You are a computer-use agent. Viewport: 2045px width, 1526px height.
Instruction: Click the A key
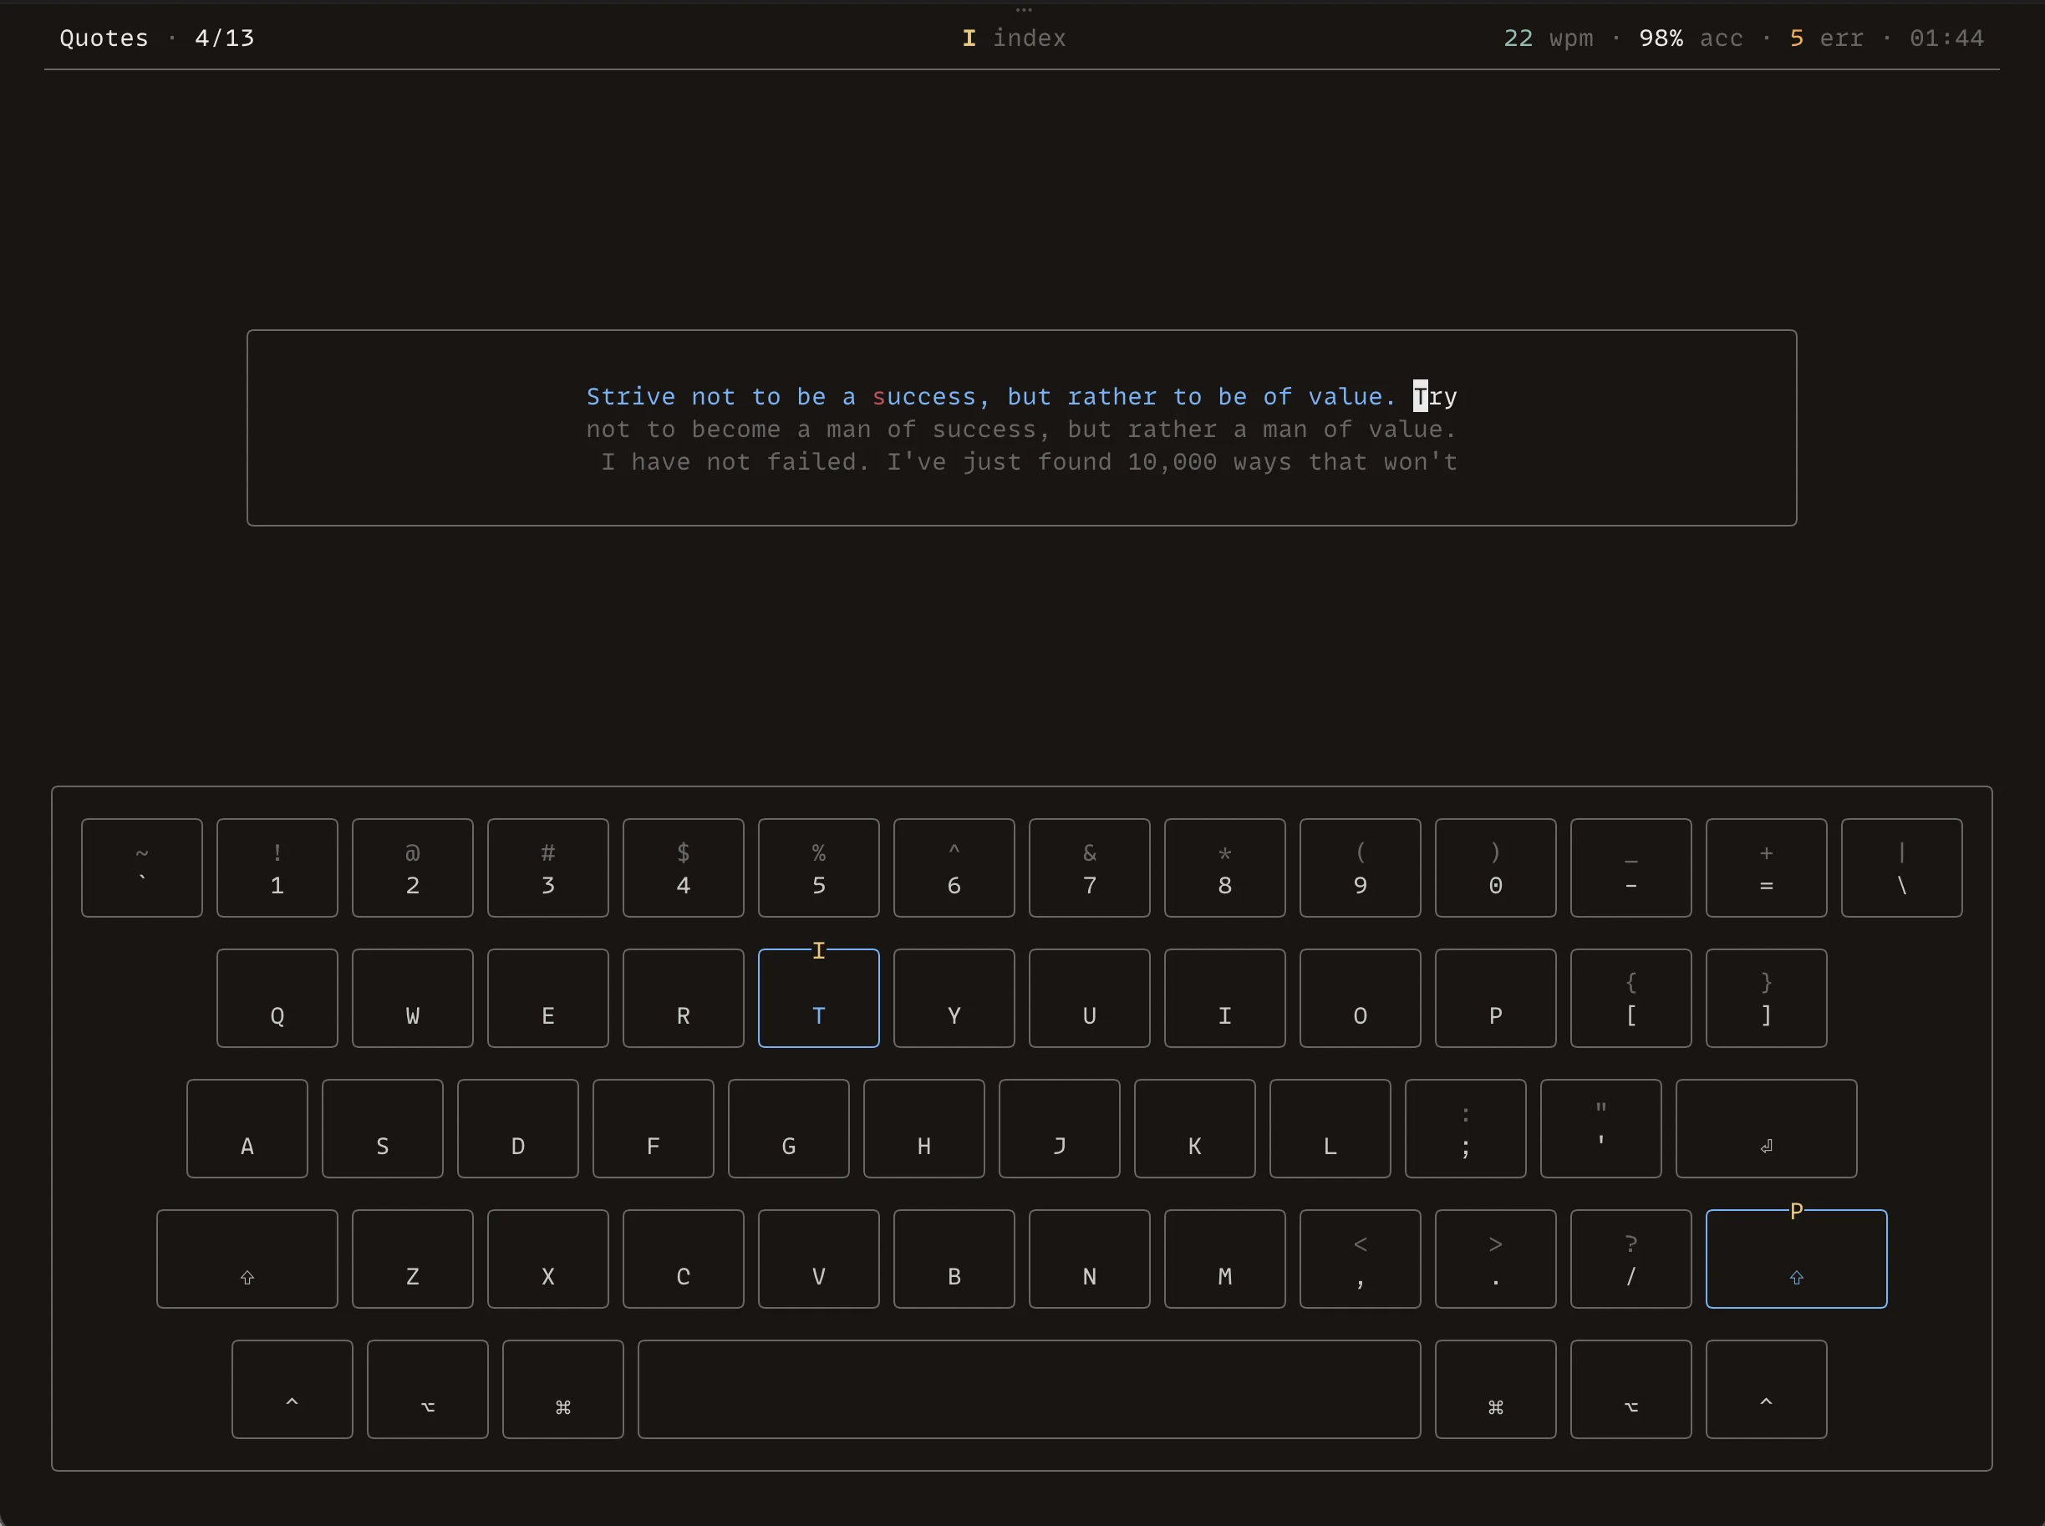click(247, 1128)
